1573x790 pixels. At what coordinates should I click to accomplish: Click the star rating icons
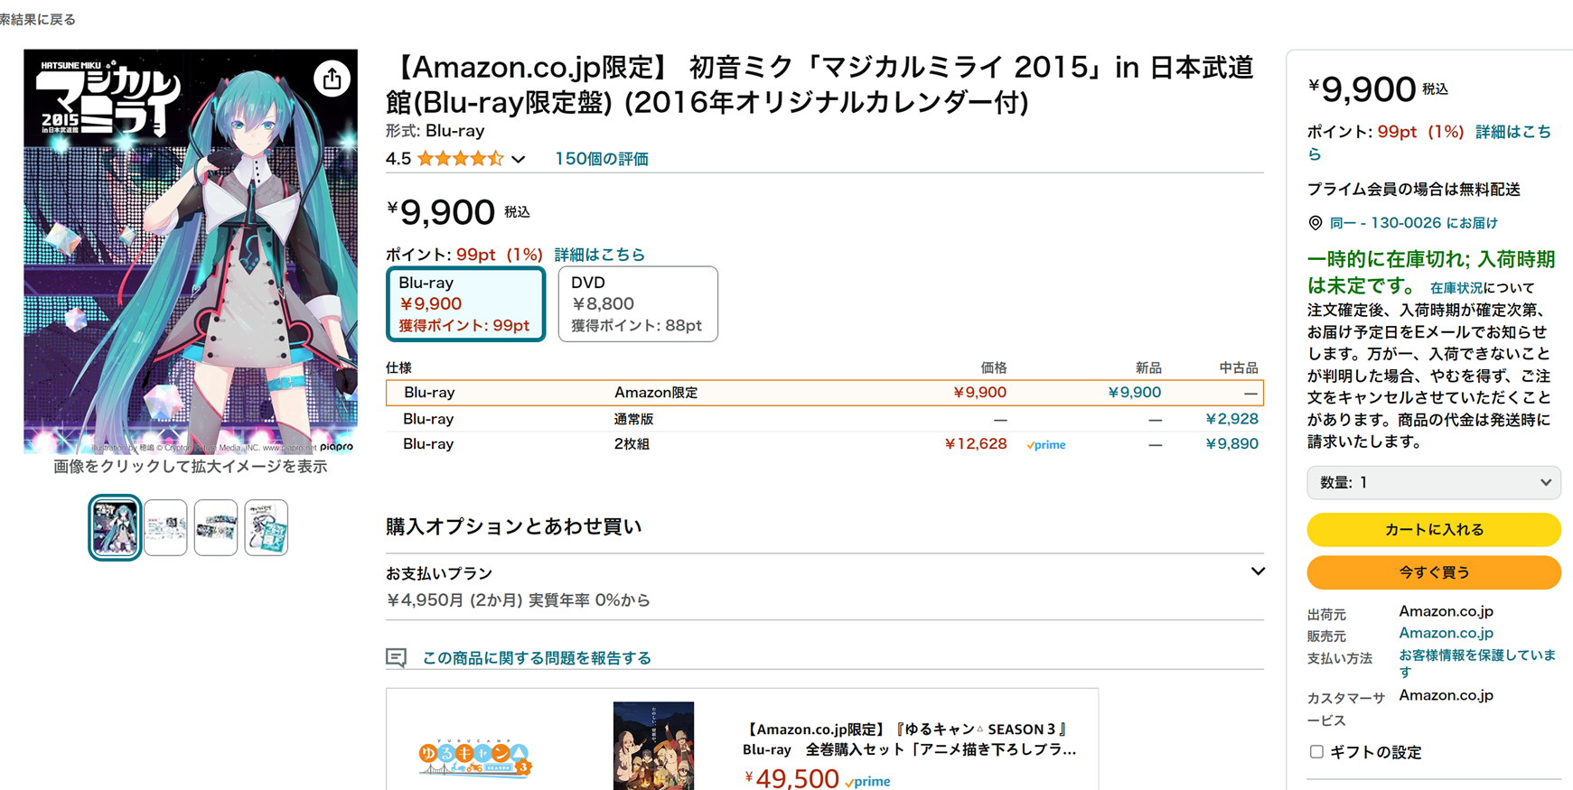tap(460, 159)
